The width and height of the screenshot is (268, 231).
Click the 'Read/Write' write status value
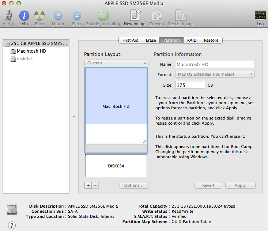pyautogui.click(x=182, y=211)
